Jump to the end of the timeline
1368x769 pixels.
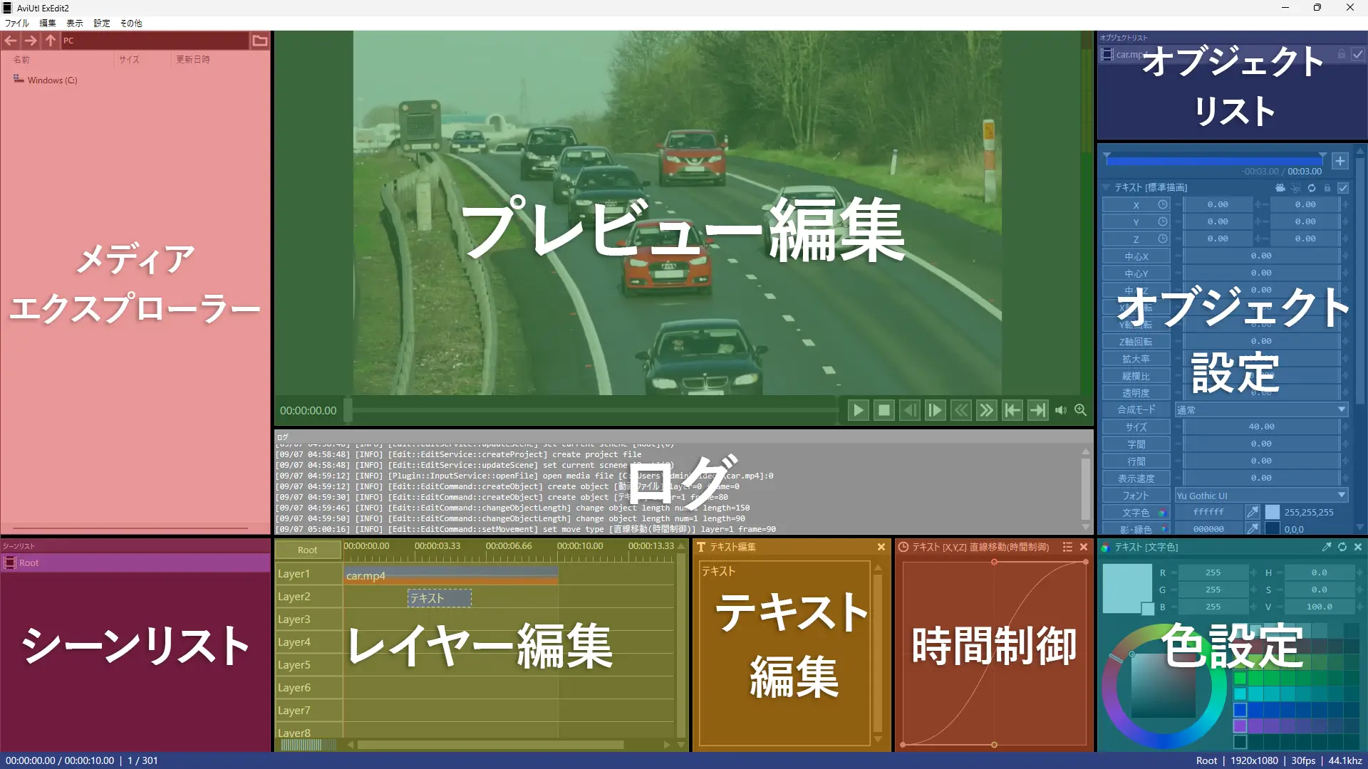pos(1038,410)
